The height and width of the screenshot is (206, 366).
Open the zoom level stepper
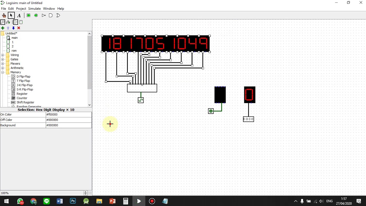click(x=85, y=193)
